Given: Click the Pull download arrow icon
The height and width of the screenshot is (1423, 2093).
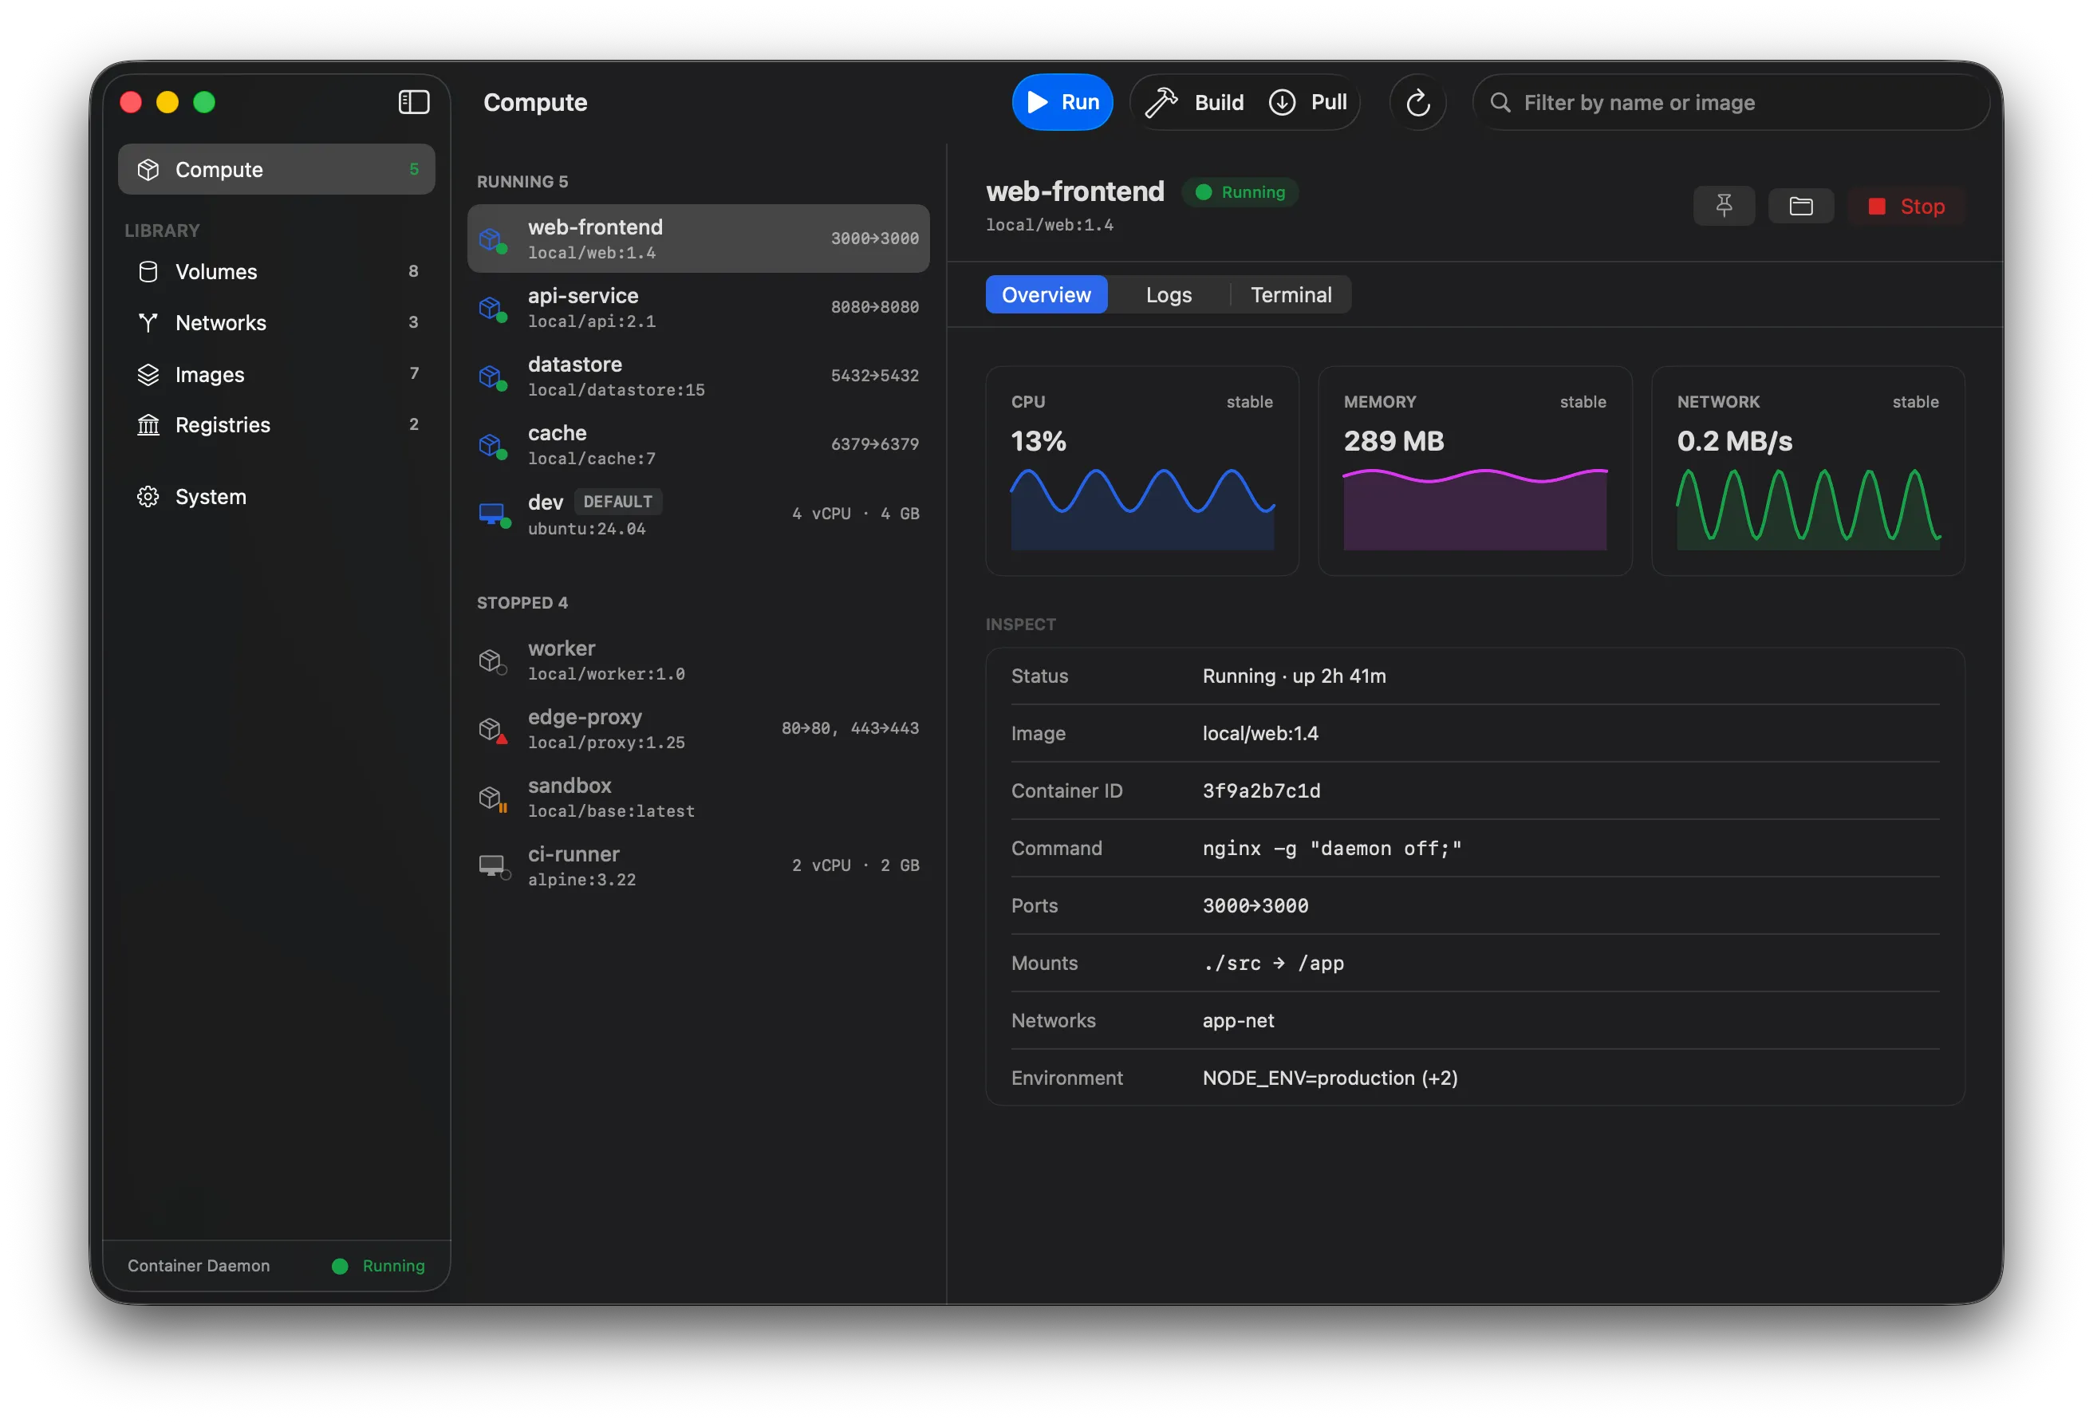Looking at the screenshot, I should (x=1282, y=103).
